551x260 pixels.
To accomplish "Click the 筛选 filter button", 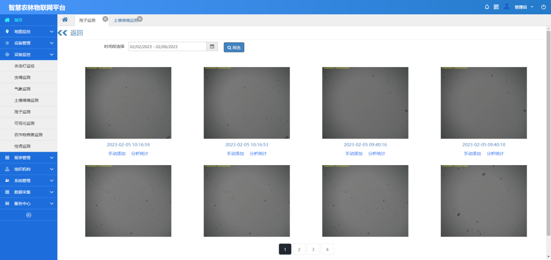I will pos(234,47).
